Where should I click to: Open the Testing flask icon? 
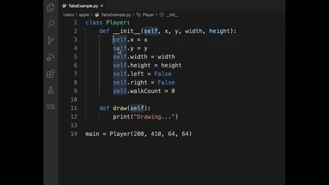tap(50, 90)
